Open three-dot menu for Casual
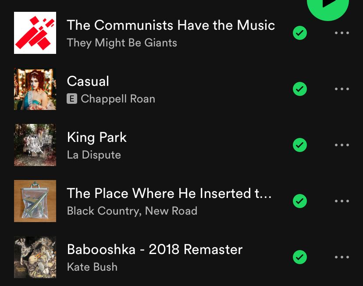 pyautogui.click(x=342, y=89)
